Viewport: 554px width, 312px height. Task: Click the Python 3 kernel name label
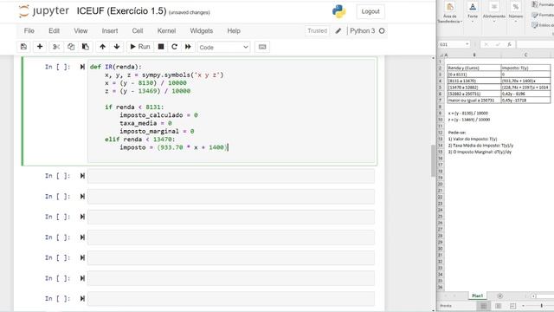[x=362, y=31]
